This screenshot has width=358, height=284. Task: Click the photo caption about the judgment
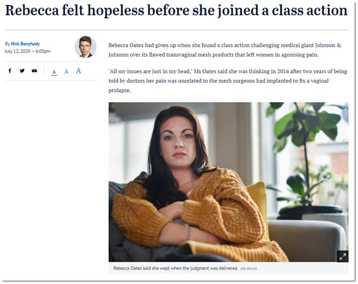[176, 268]
